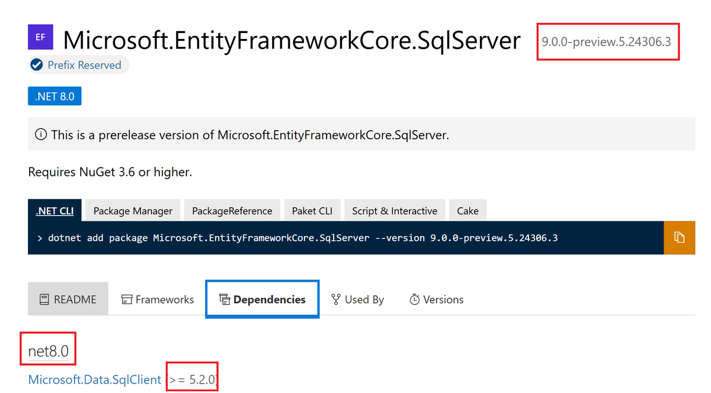Select the Dependencies tab

pos(262,299)
